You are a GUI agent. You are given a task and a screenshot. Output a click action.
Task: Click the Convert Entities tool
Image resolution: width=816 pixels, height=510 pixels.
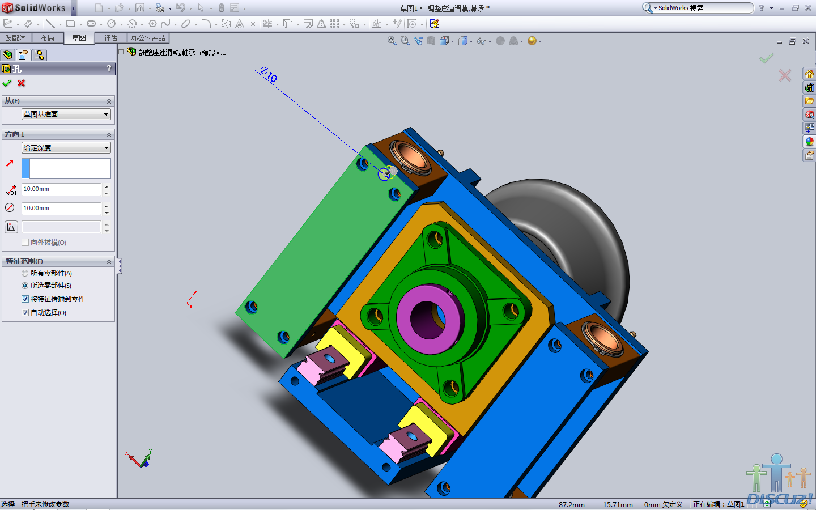[x=288, y=24]
